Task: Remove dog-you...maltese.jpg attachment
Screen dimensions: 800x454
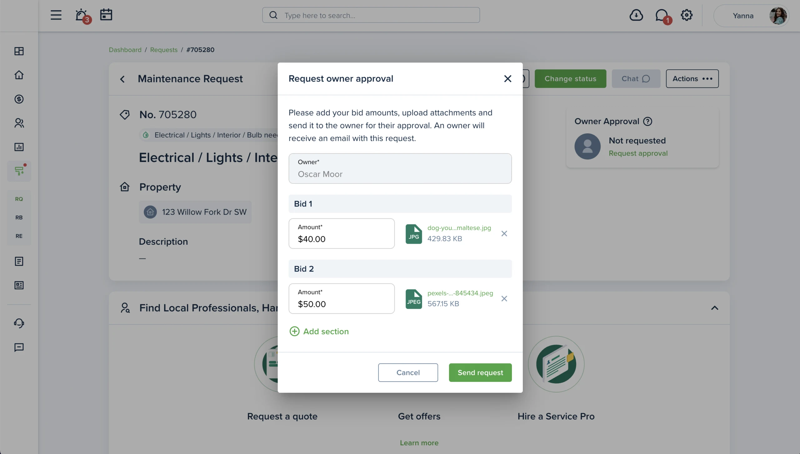Action: pos(504,233)
